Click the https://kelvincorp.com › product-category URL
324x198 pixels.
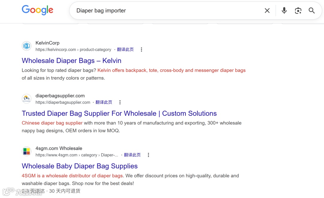73,49
